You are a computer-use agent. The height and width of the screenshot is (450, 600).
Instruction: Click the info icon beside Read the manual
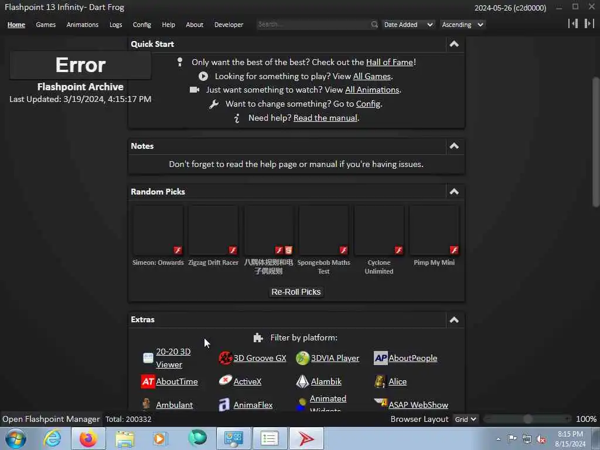coord(237,118)
